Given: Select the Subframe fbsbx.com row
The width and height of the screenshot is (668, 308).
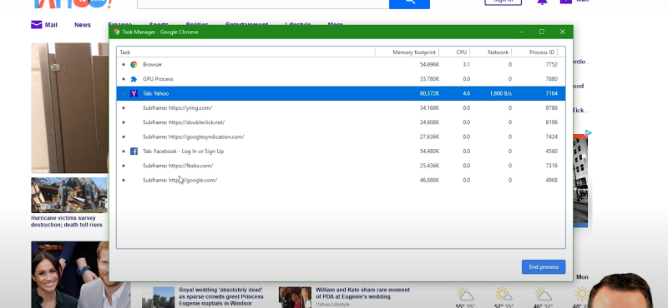Looking at the screenshot, I should pyautogui.click(x=341, y=166).
